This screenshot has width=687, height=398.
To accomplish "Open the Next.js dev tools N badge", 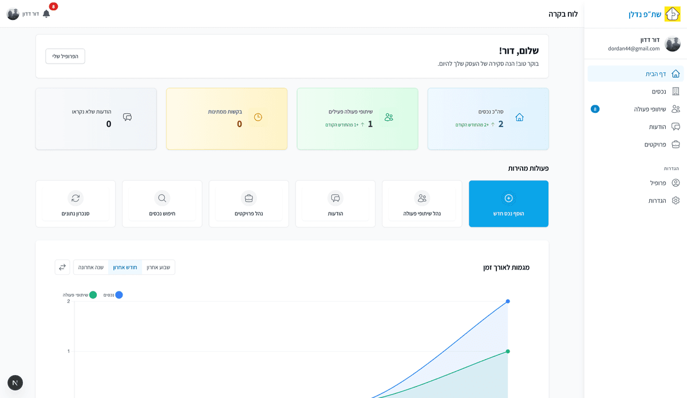I will tap(15, 383).
